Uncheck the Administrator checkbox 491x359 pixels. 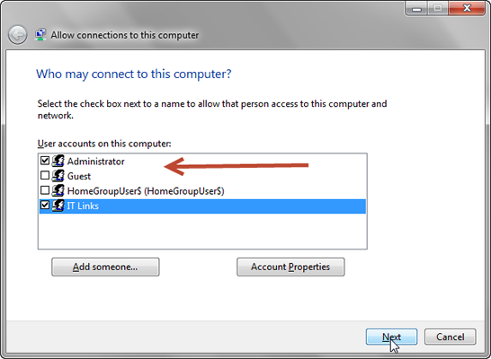(45, 161)
